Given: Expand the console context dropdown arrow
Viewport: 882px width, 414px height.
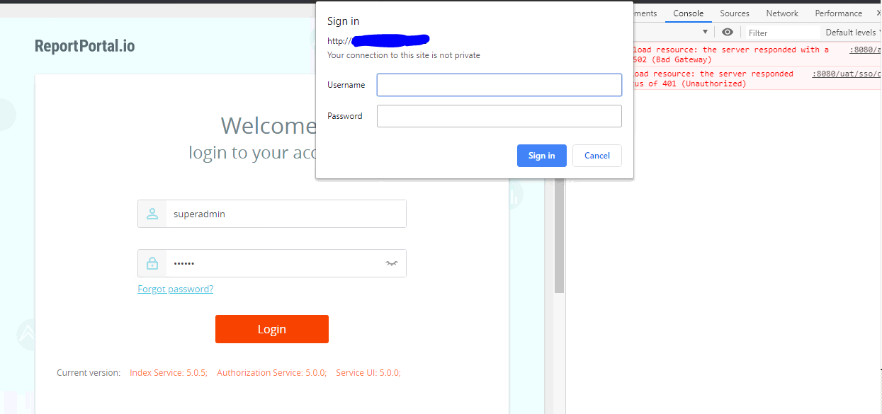Looking at the screenshot, I should click(706, 32).
